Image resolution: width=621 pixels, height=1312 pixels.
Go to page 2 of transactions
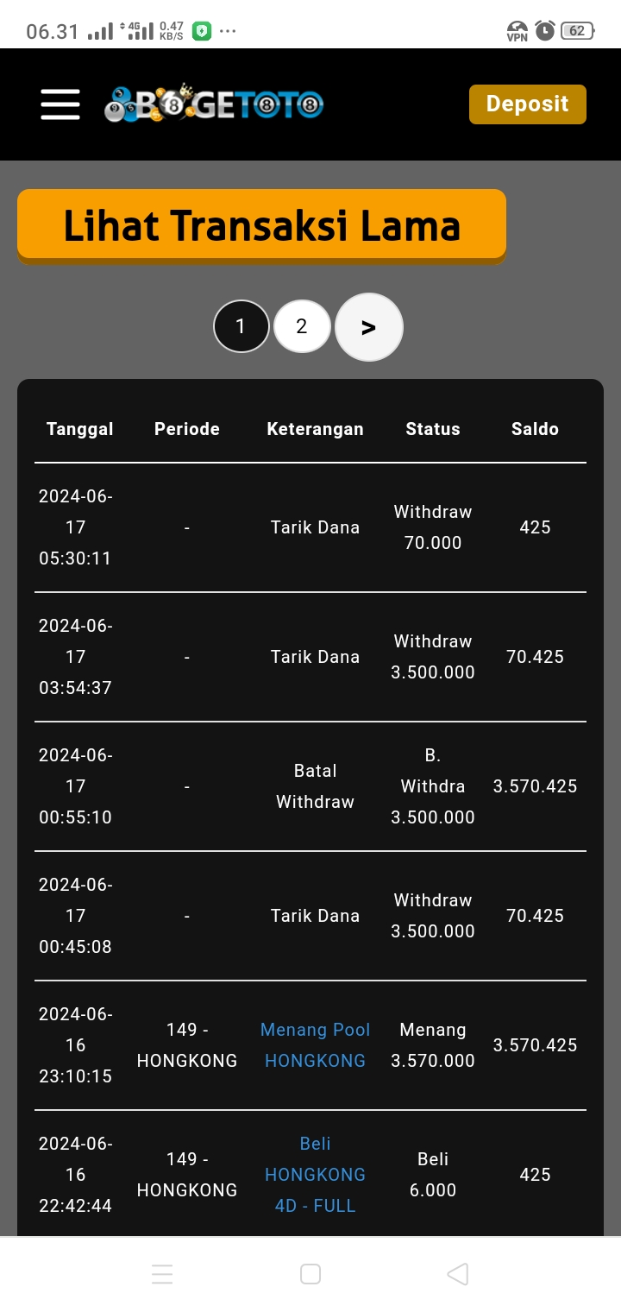point(302,326)
